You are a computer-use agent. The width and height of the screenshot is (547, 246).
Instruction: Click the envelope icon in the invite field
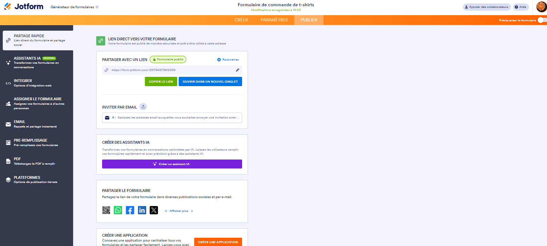107,118
